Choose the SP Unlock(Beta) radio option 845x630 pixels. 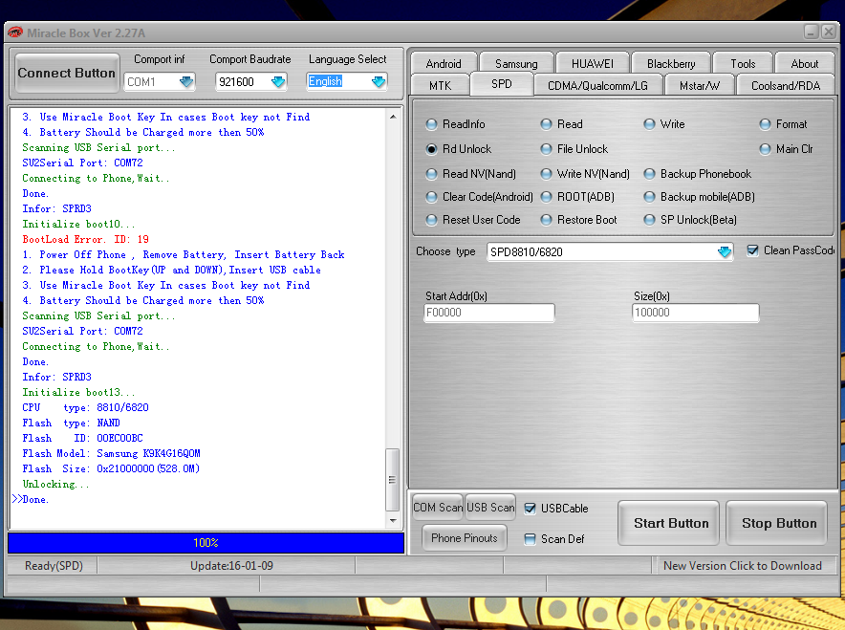coord(649,220)
